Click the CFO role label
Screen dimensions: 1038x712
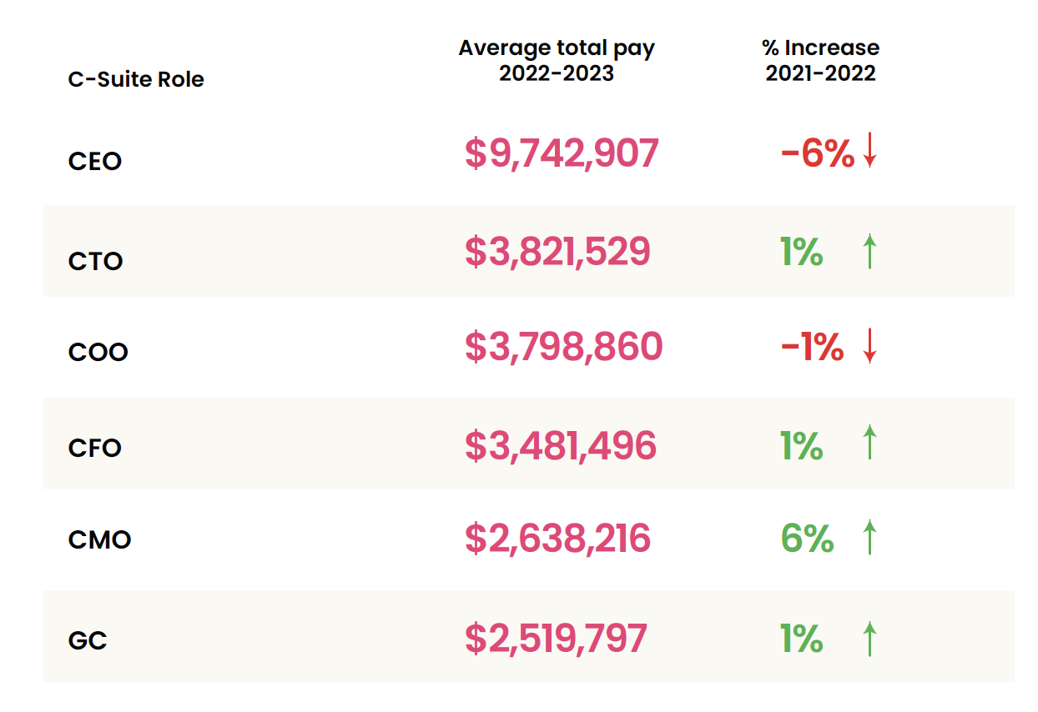pyautogui.click(x=95, y=449)
